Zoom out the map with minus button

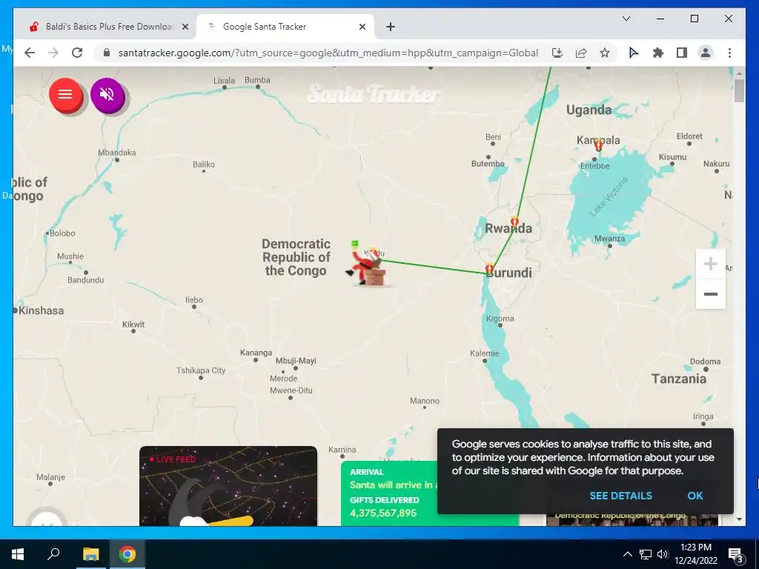(710, 293)
